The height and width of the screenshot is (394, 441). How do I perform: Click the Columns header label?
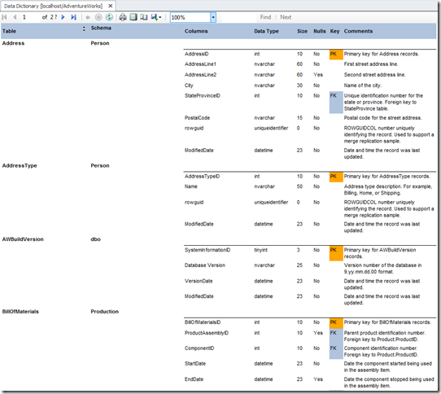coord(196,31)
